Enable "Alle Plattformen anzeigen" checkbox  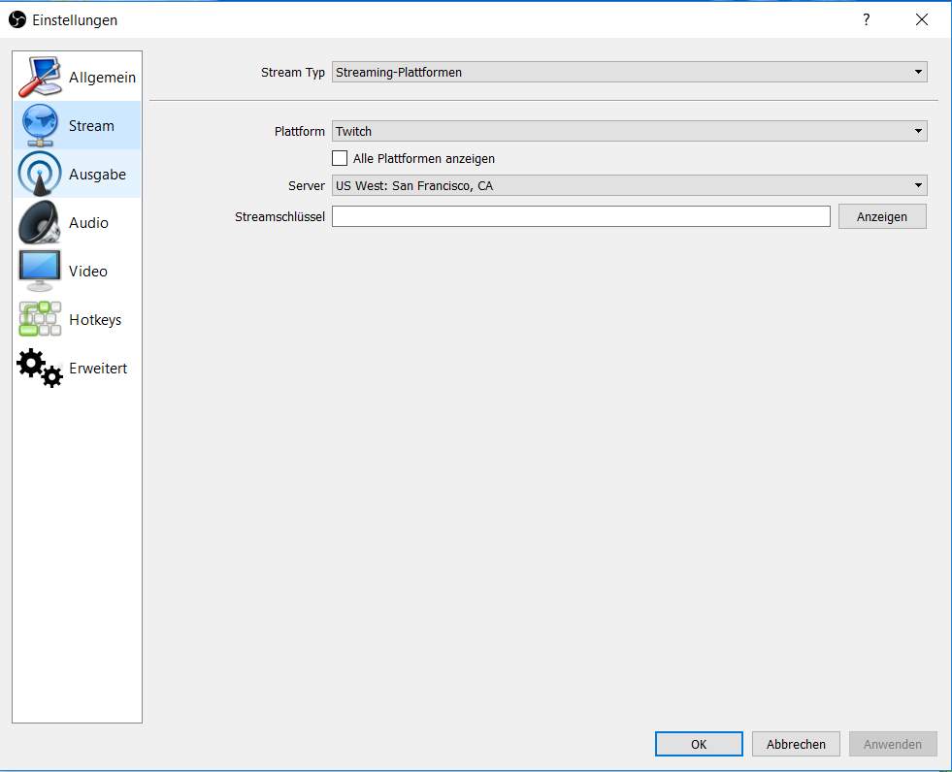pos(340,158)
